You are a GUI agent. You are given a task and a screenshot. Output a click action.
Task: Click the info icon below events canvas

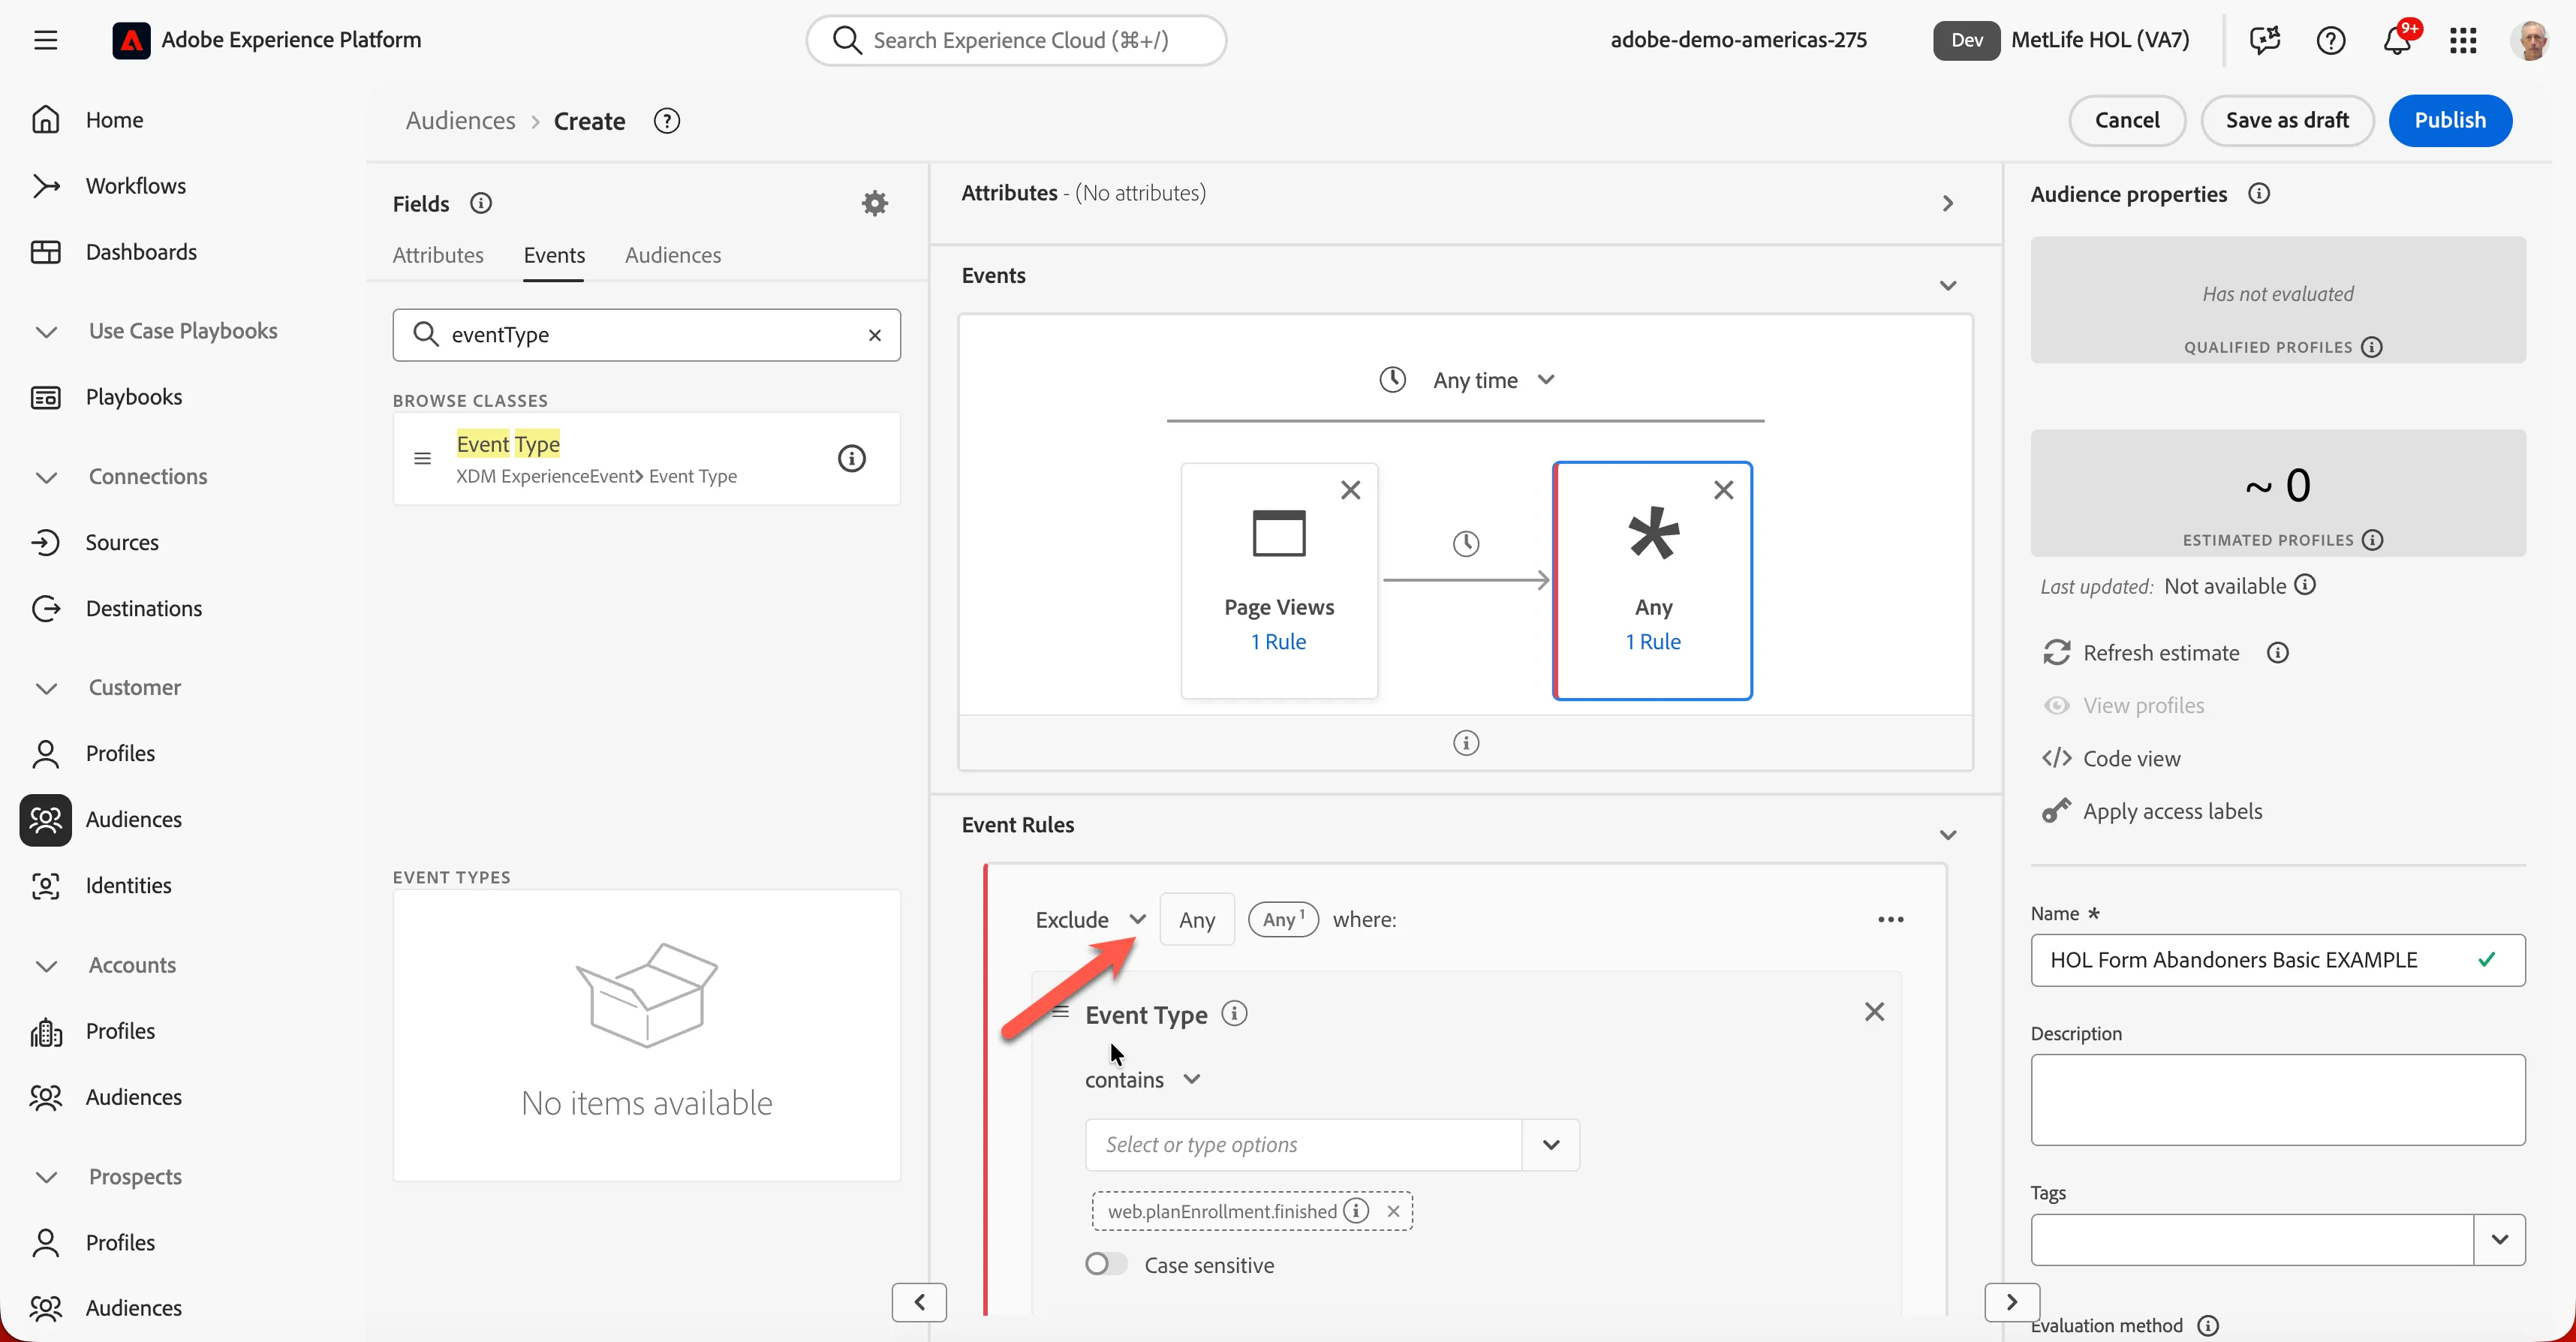[1466, 743]
